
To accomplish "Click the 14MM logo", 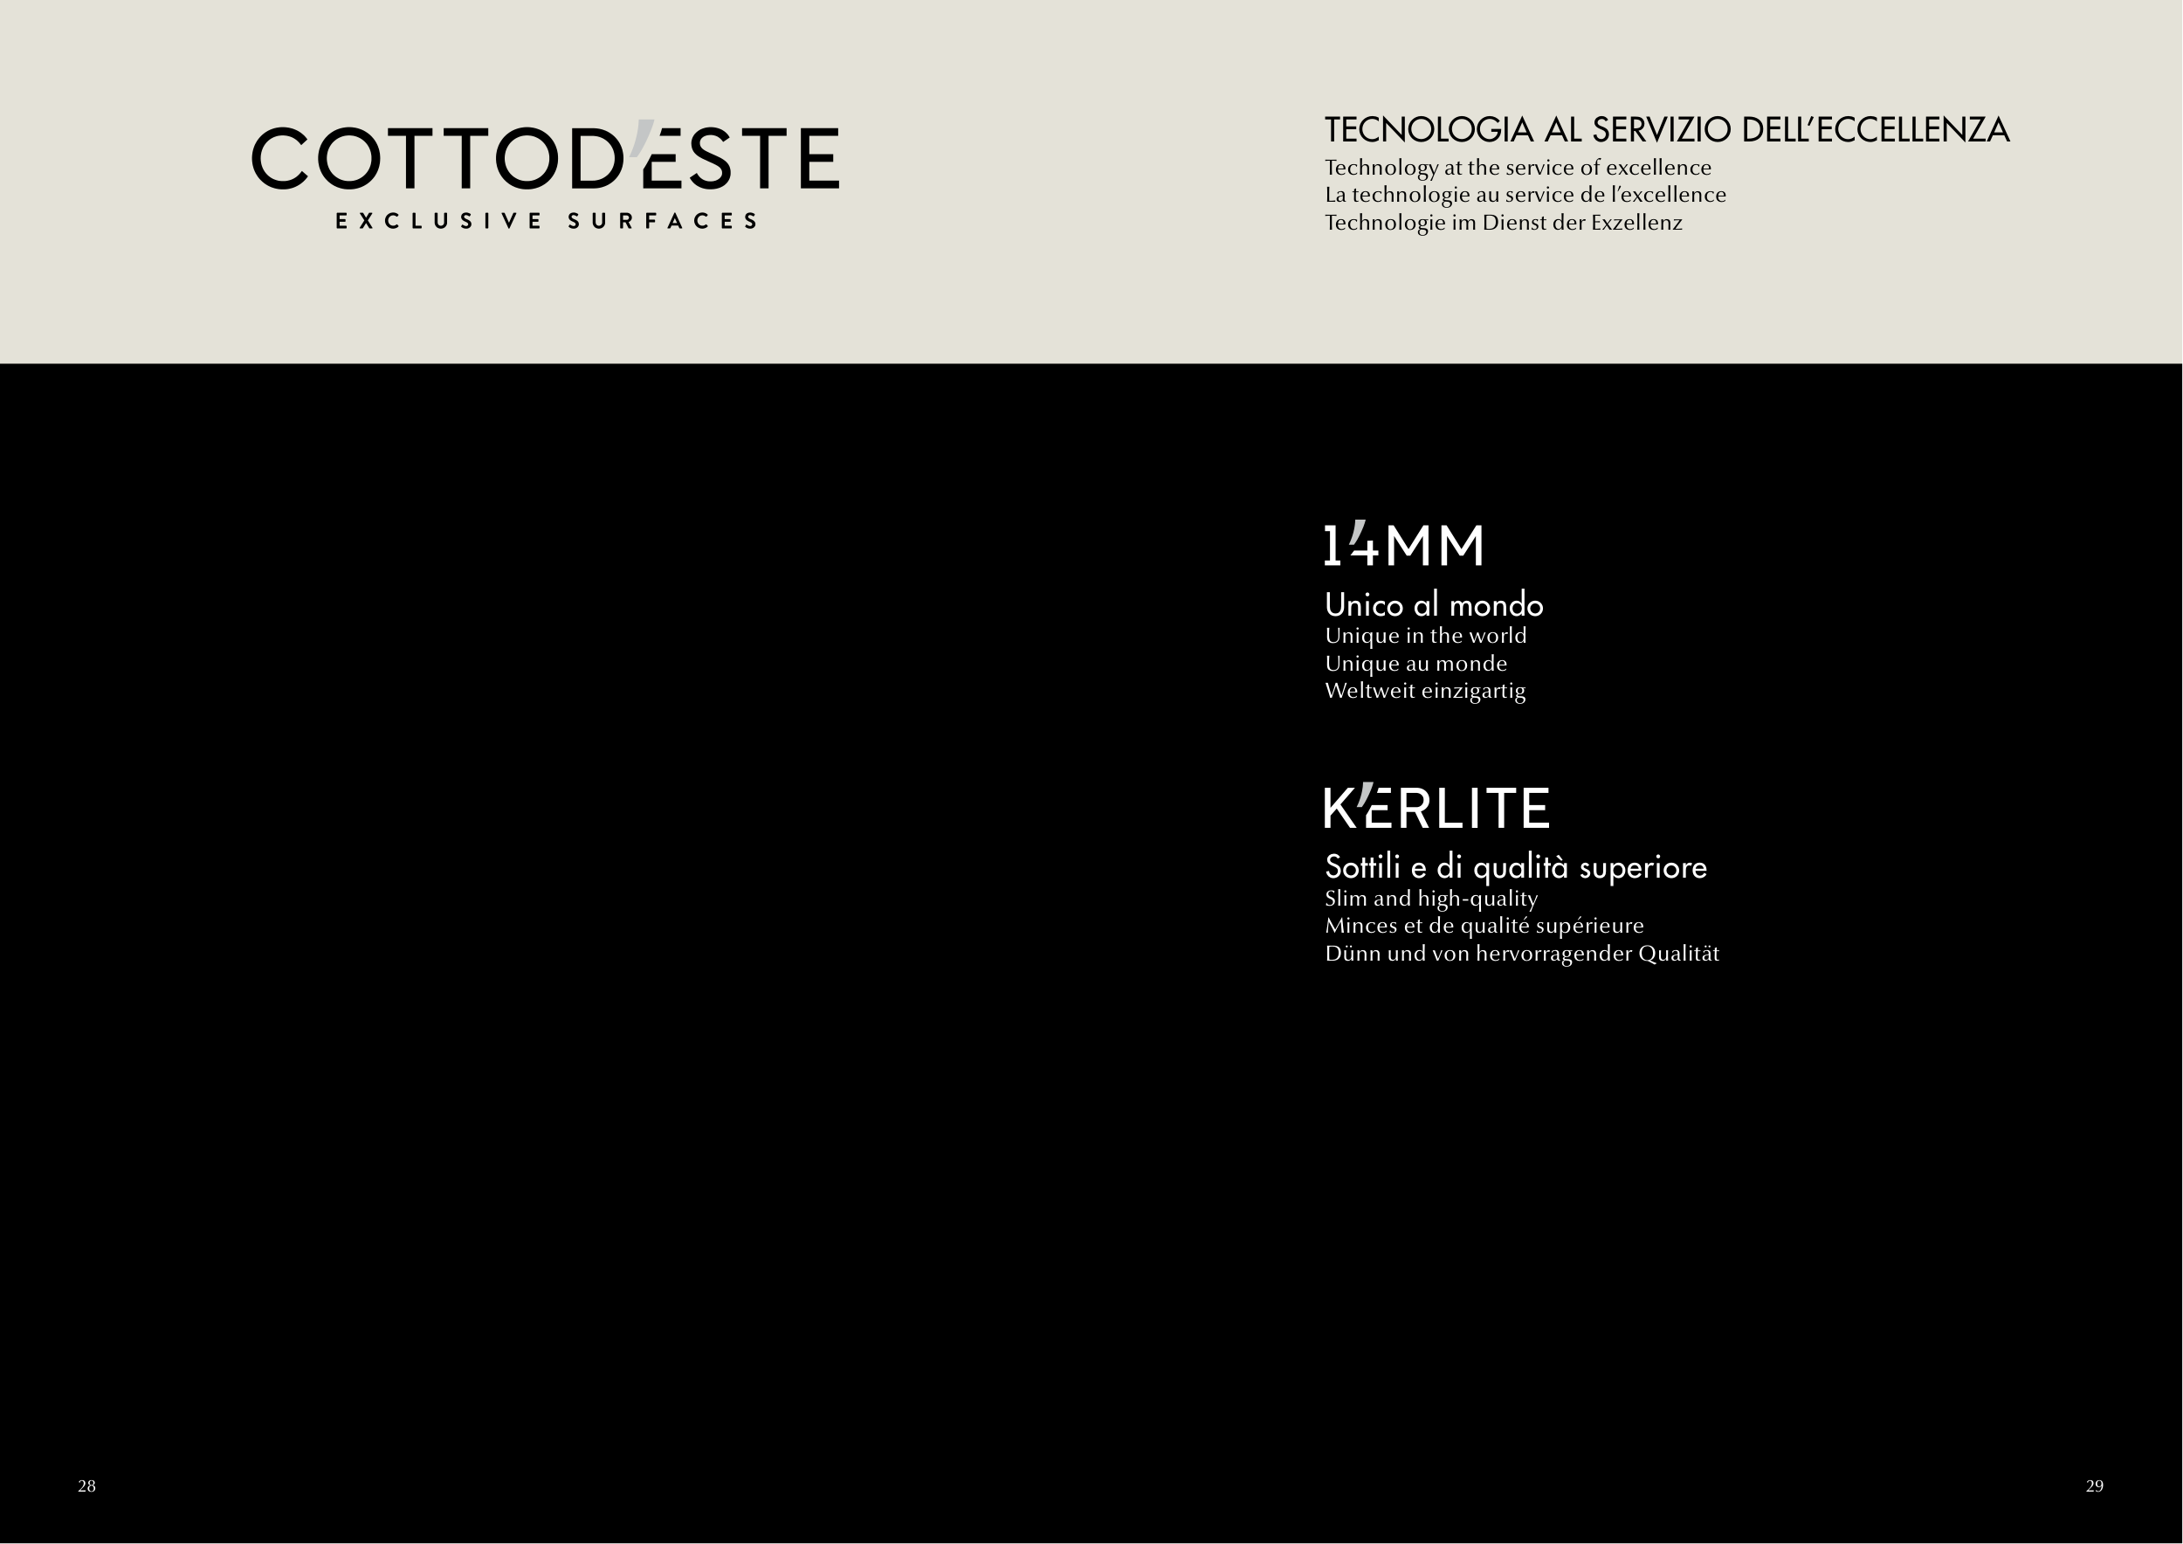I will tap(1403, 546).
